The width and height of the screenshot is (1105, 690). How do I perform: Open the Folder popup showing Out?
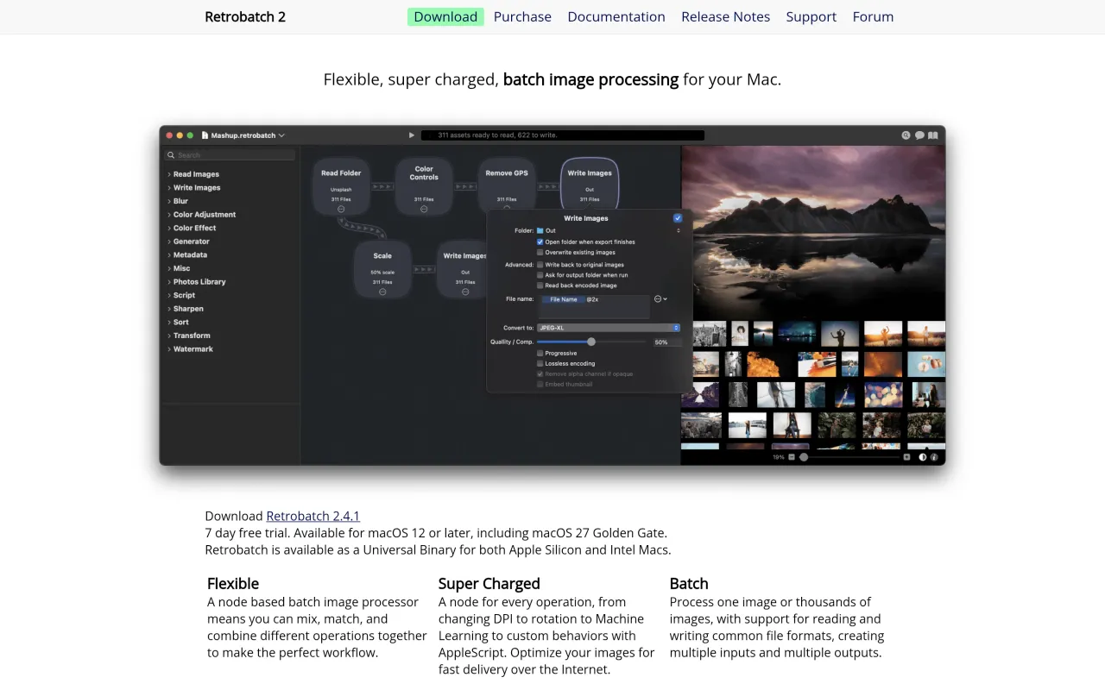(609, 231)
